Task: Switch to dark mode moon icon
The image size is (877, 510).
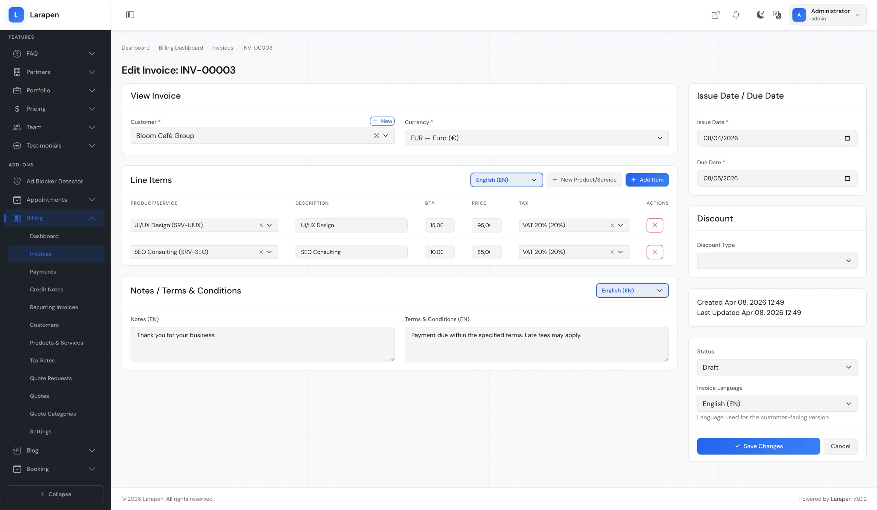Action: pyautogui.click(x=760, y=15)
